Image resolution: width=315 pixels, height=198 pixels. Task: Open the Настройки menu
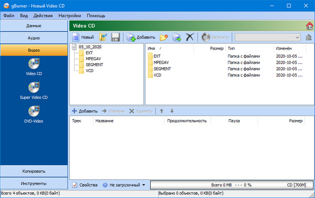tap(69, 15)
